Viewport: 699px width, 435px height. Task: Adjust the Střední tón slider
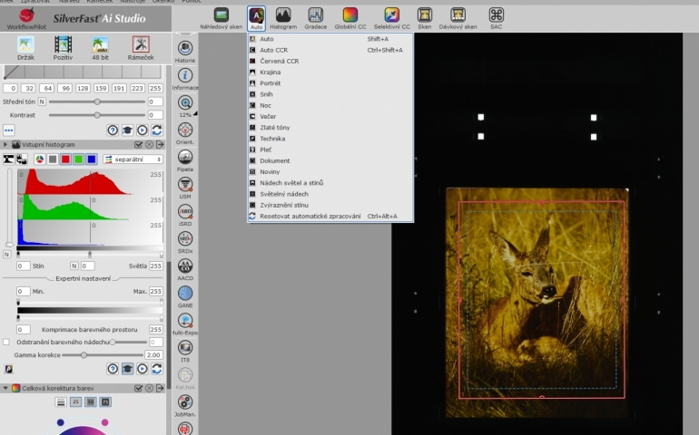click(x=97, y=101)
